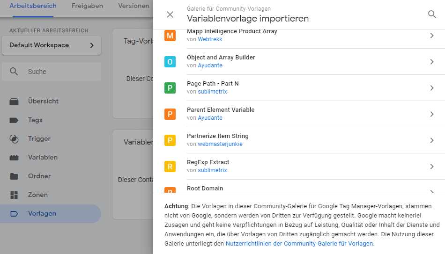Open the Webtrekk author link
445x254 pixels.
[x=210, y=39]
